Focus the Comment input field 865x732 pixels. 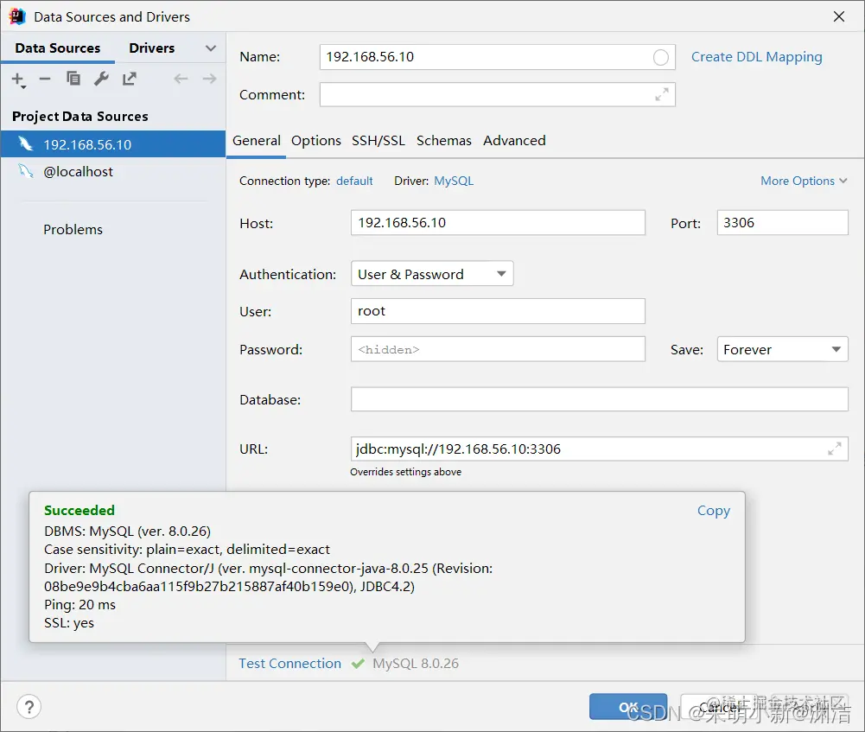(x=497, y=95)
